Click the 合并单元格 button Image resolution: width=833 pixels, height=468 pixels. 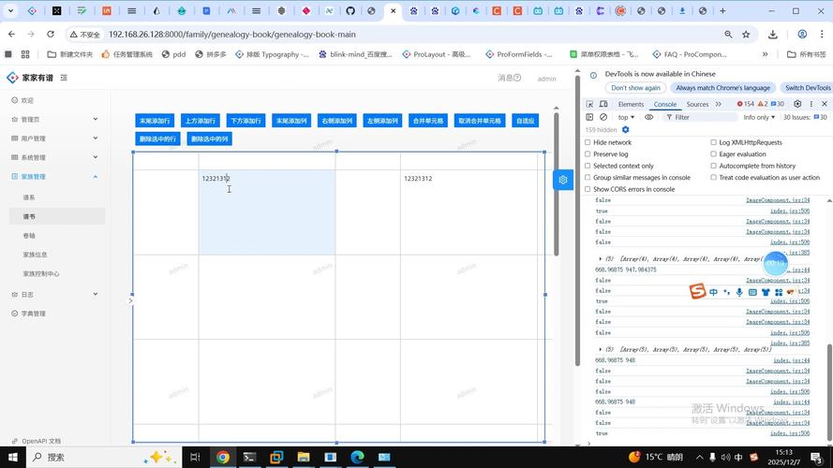tap(428, 121)
